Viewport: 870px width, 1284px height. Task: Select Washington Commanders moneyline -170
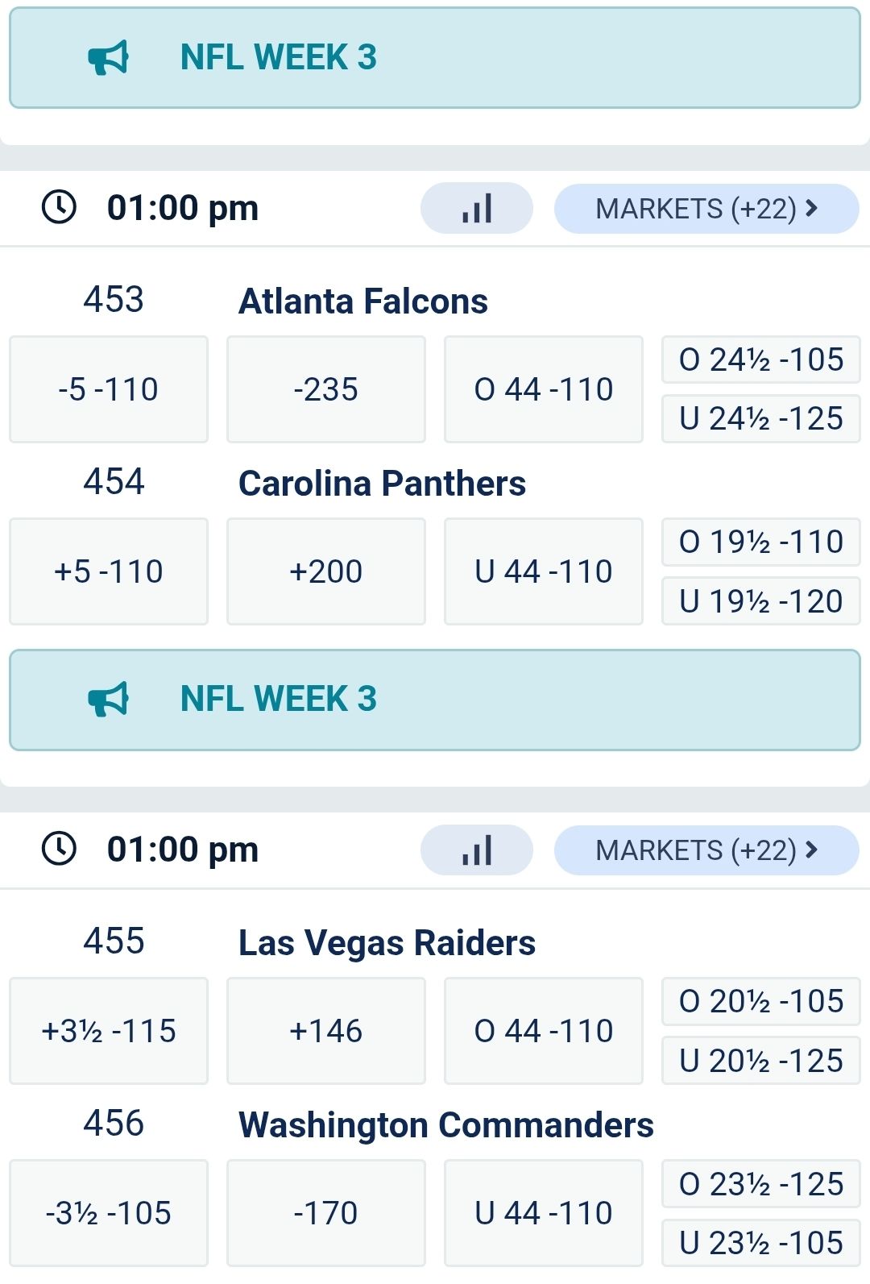pos(326,1213)
